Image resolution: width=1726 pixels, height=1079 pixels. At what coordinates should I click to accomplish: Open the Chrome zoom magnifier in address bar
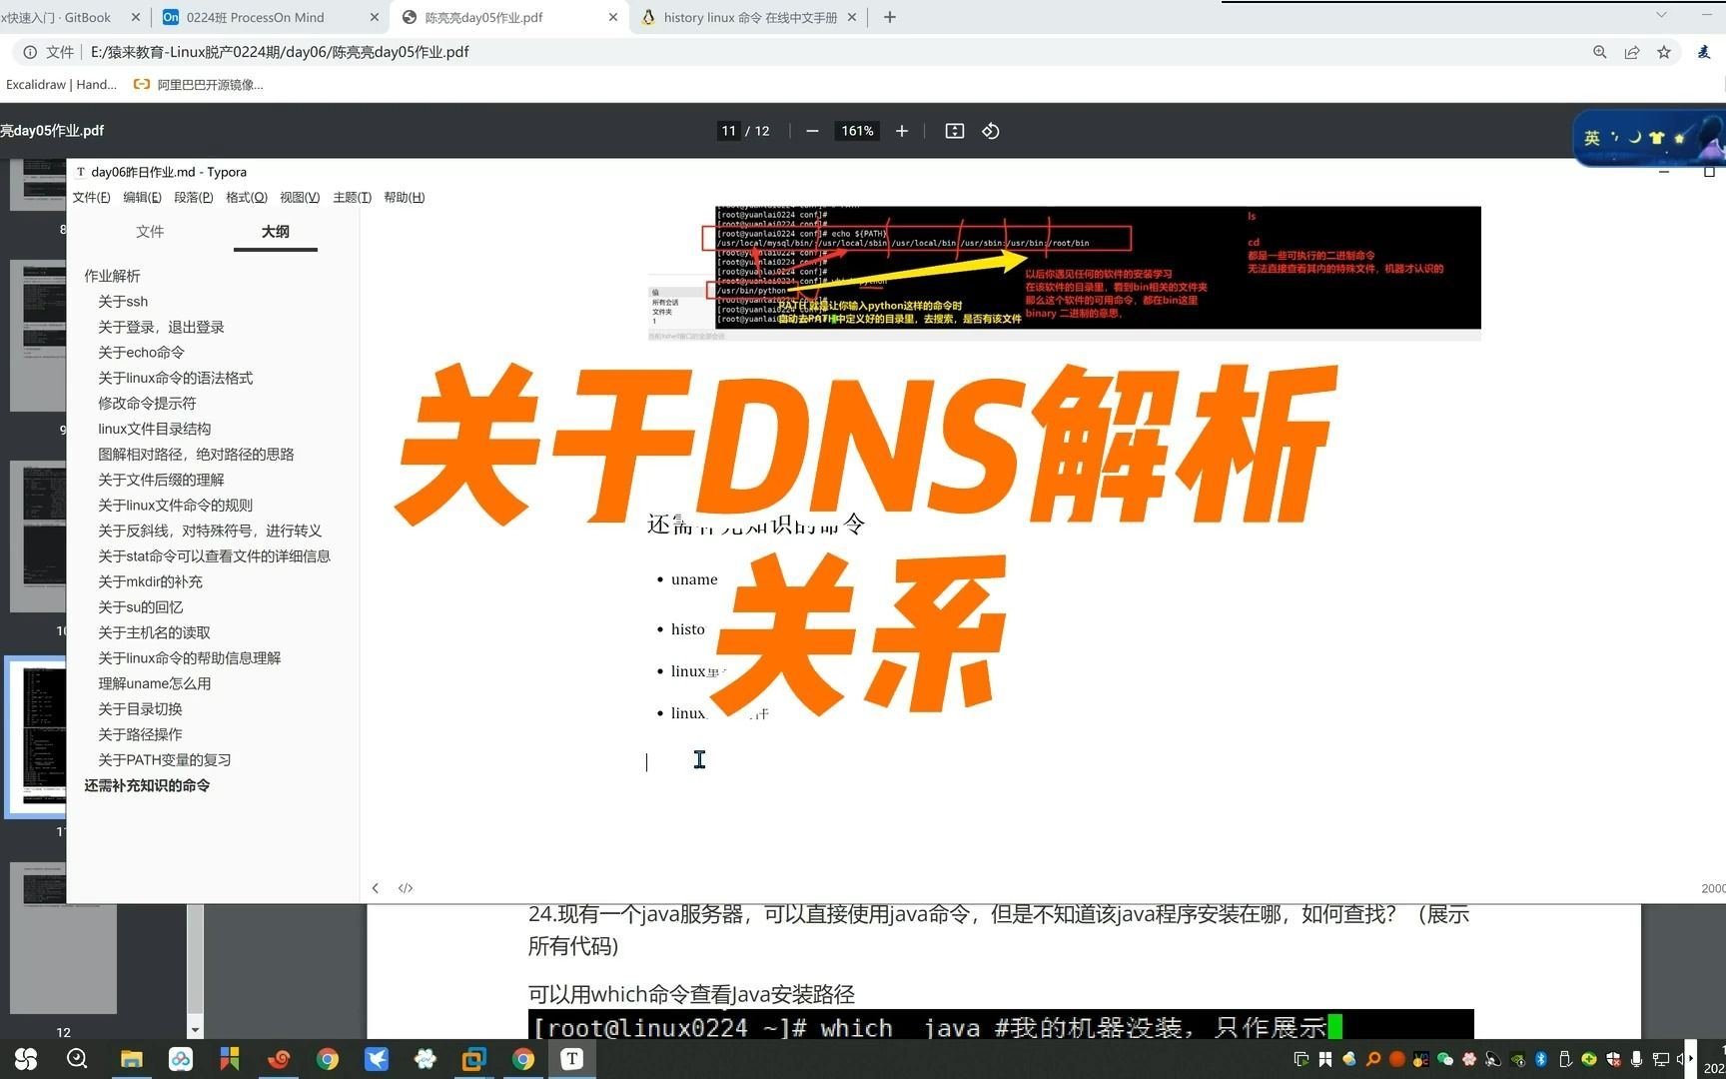(x=1600, y=52)
